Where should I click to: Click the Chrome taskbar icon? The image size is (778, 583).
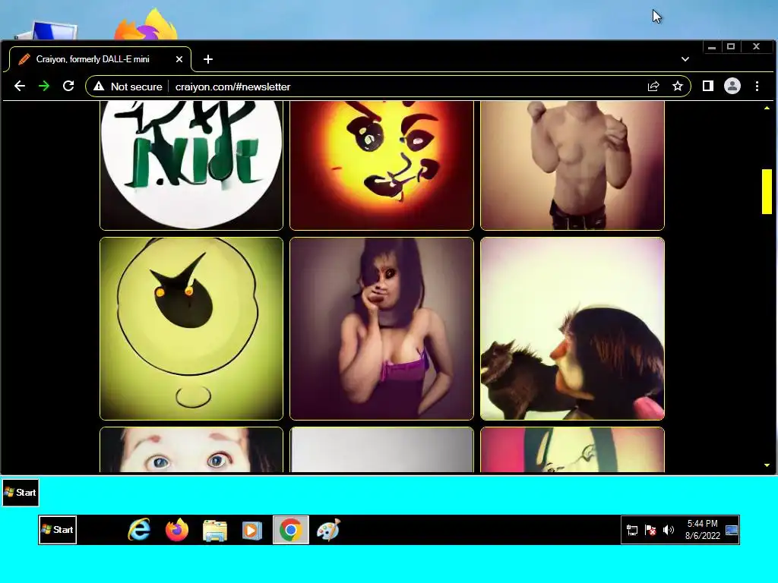pyautogui.click(x=291, y=530)
